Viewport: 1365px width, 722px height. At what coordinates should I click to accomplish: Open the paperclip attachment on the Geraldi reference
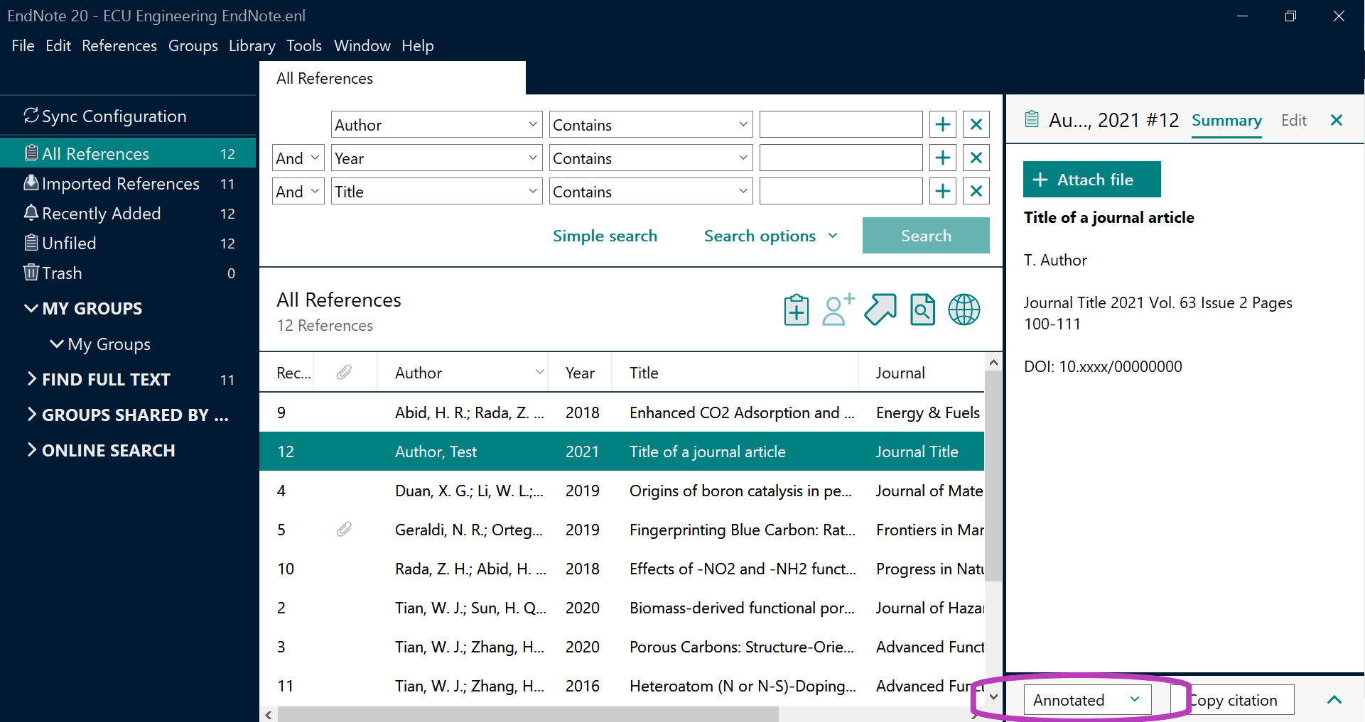tap(345, 529)
